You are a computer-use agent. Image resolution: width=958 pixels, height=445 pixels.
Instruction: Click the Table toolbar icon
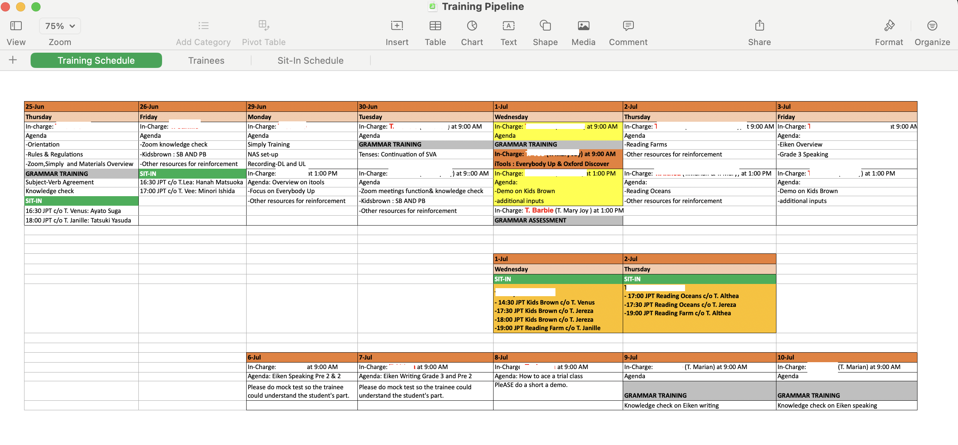pyautogui.click(x=435, y=26)
